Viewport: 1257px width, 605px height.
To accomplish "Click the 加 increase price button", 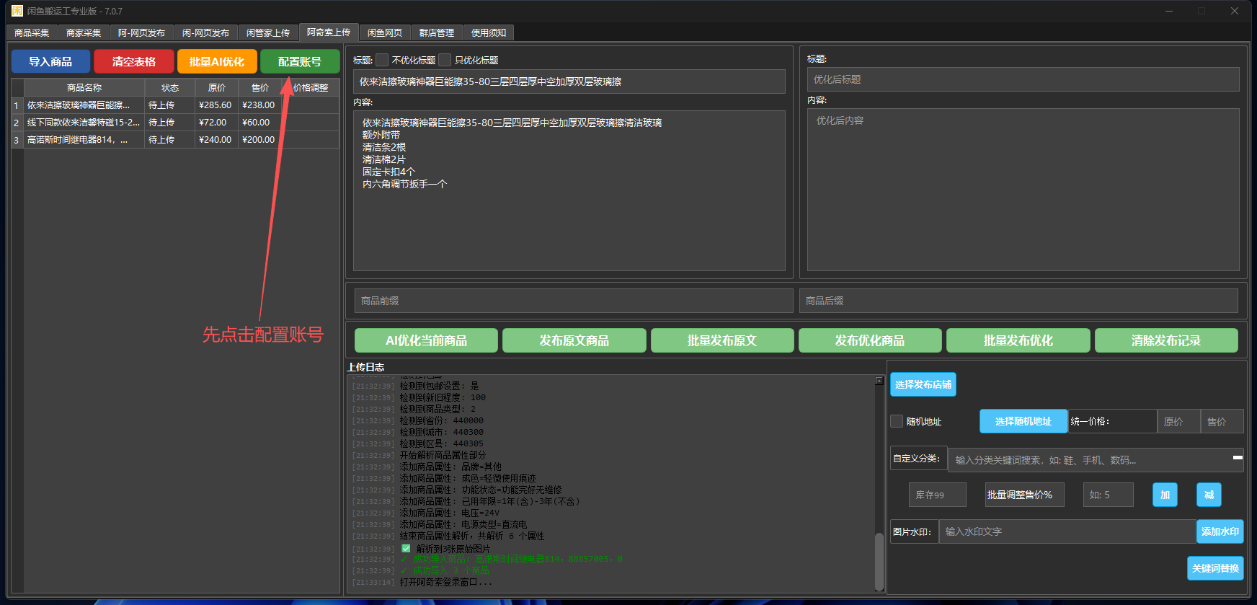I will pos(1165,495).
